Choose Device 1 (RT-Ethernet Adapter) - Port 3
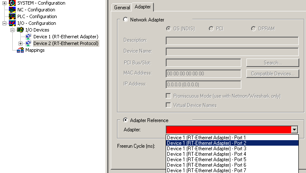 click(x=232, y=148)
